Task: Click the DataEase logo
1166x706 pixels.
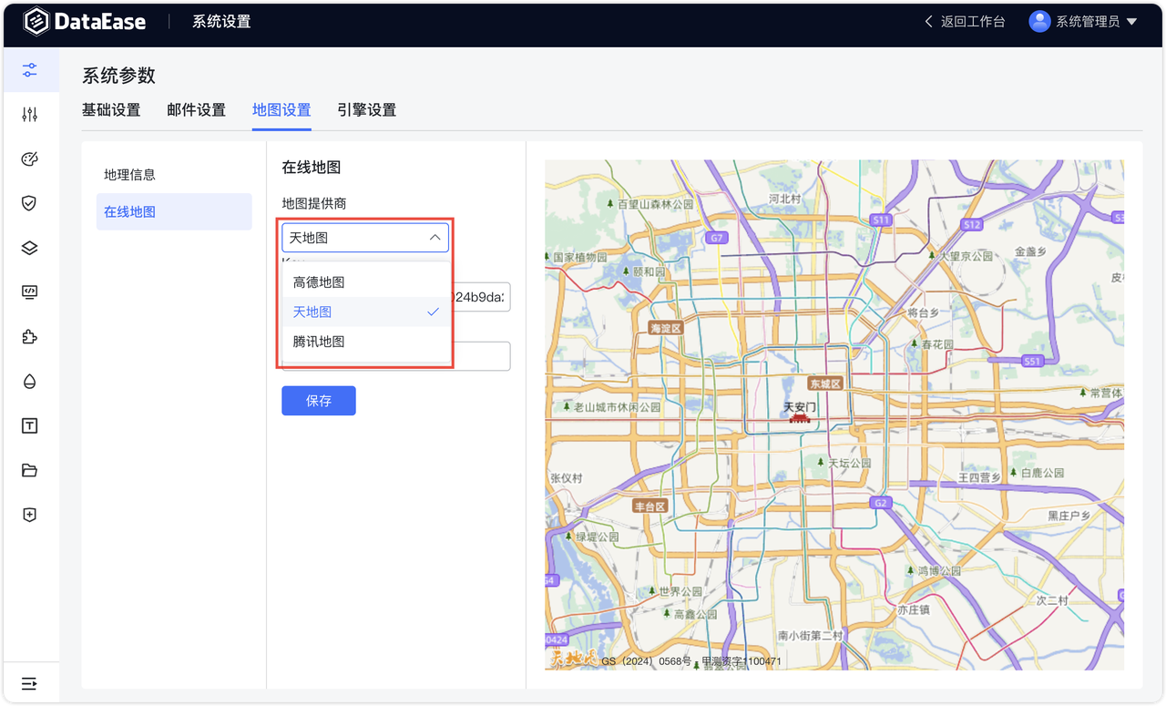Action: [85, 22]
